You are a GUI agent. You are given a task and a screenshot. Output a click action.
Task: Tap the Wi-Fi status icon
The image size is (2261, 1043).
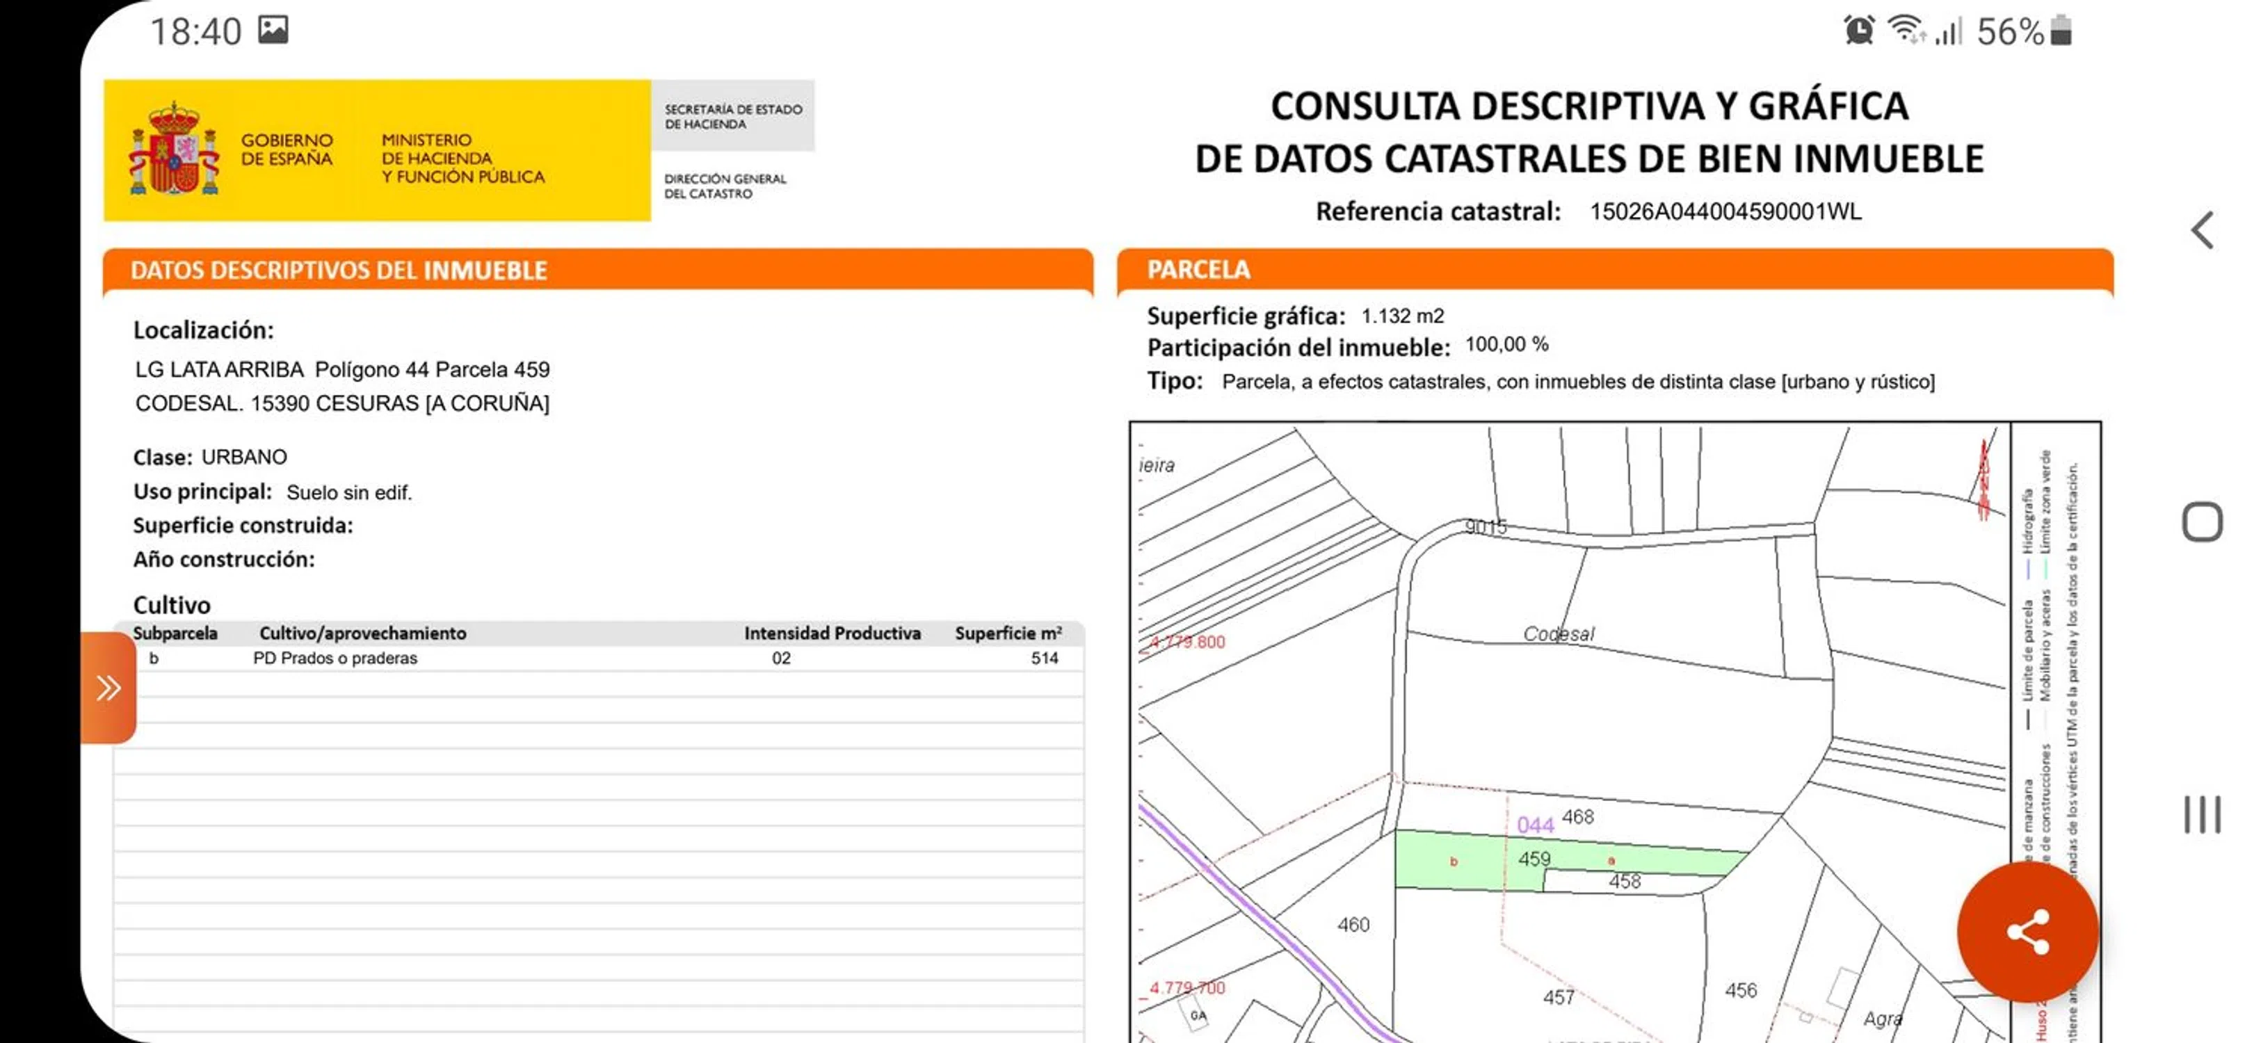pos(1905,30)
